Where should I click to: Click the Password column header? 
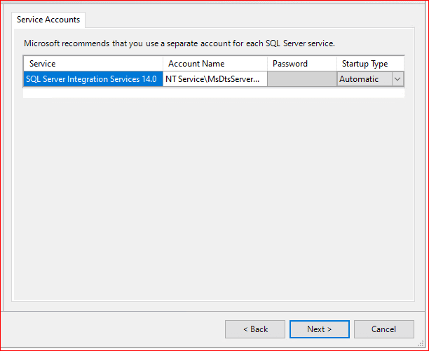pos(301,64)
